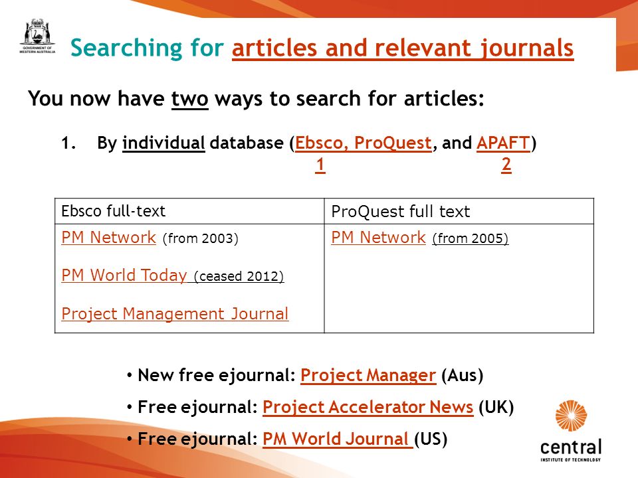This screenshot has height=478, width=638.
Task: Open the 'articles and relevant journals' link
Action: pyautogui.click(x=403, y=48)
